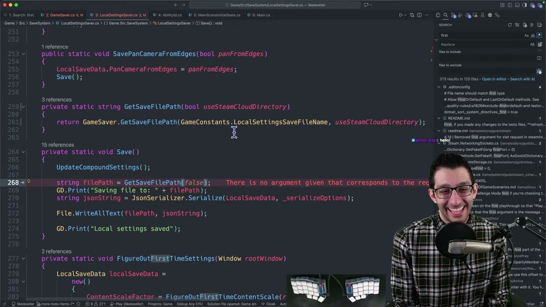This screenshot has width=546, height=307.
Task: Toggle use exclude settings and ignore files
Action: (539, 72)
